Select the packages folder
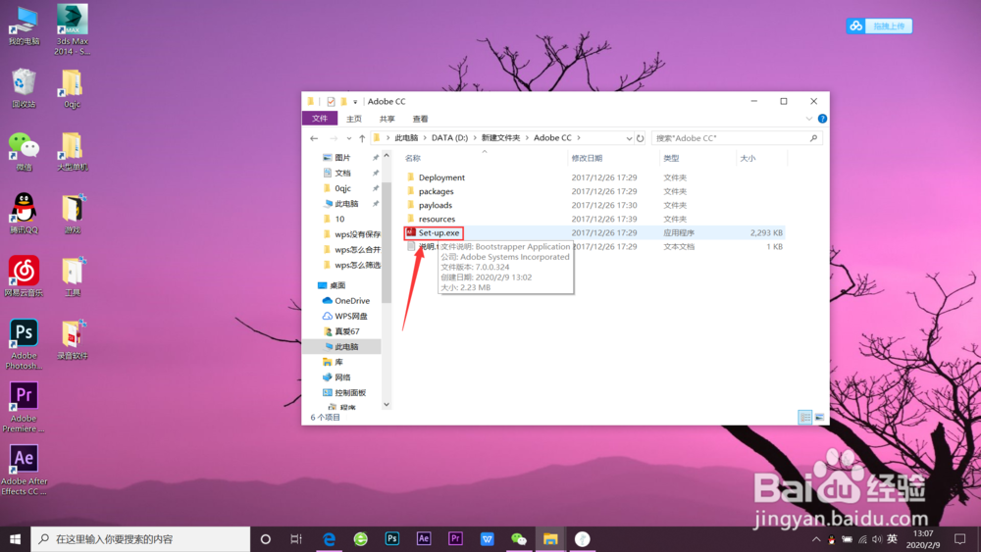 tap(437, 191)
